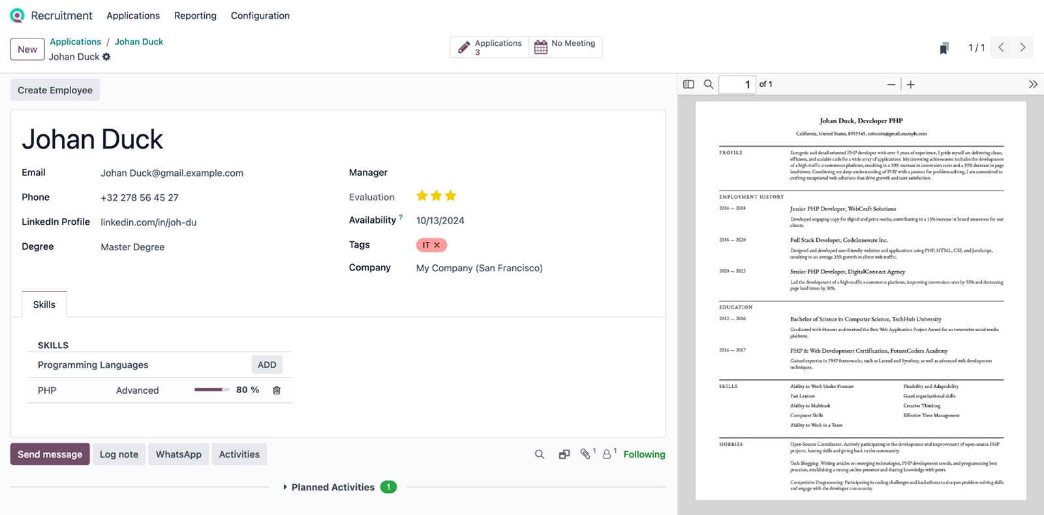This screenshot has width=1044, height=515.
Task: Click the Create Employee button
Action: 55,90
